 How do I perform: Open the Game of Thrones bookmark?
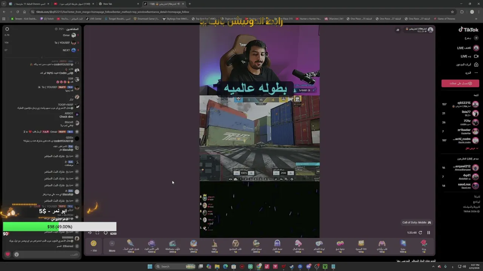[x=445, y=19]
